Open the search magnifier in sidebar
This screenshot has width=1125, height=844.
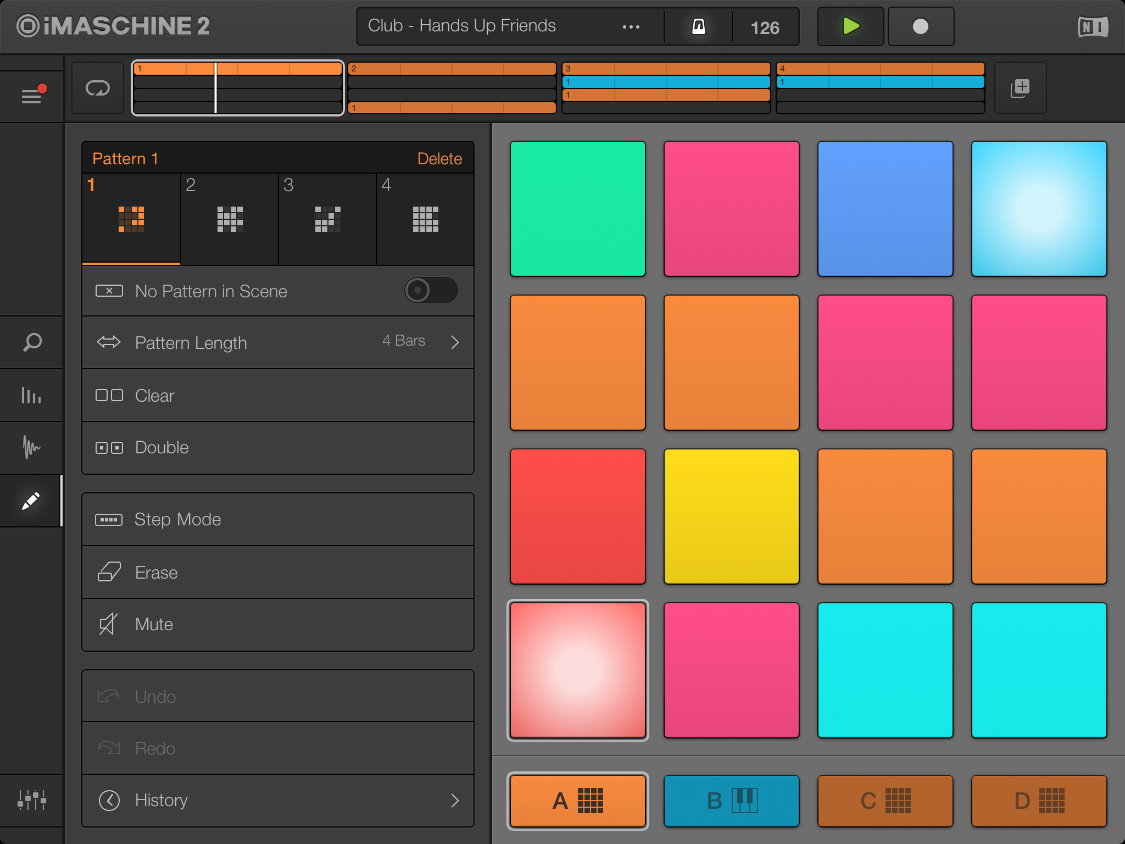32,342
